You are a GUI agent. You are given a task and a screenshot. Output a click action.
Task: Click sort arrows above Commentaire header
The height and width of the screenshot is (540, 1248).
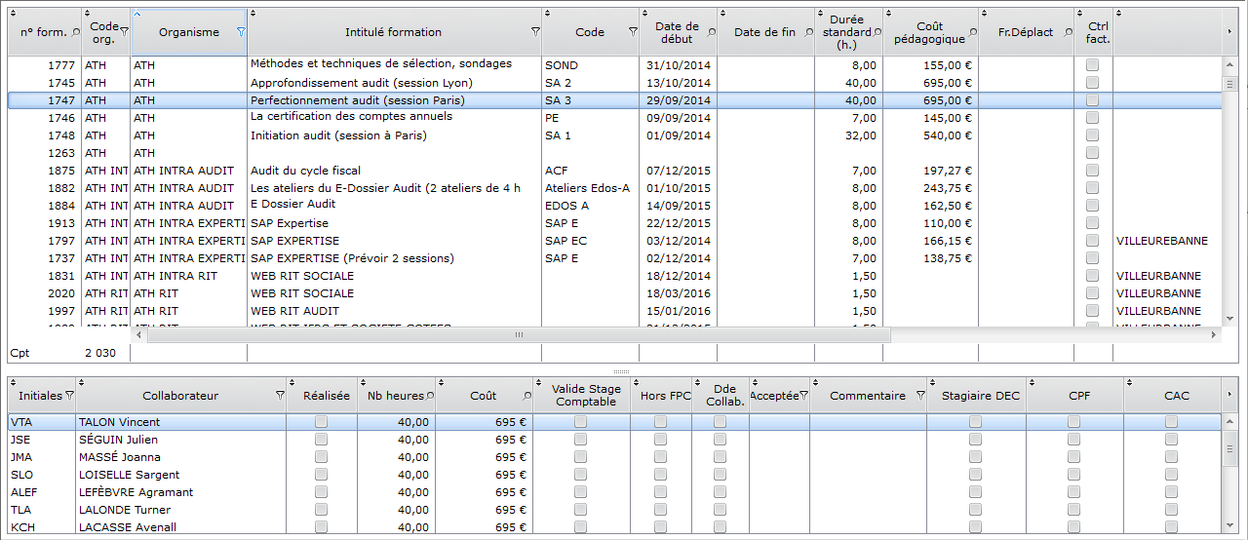click(814, 382)
